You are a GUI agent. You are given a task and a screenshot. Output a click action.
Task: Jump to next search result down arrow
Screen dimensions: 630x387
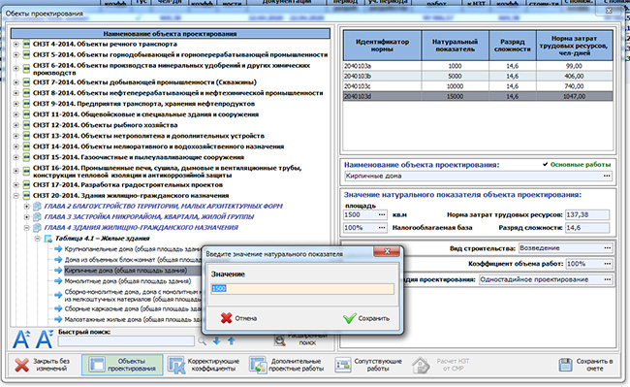click(x=217, y=341)
